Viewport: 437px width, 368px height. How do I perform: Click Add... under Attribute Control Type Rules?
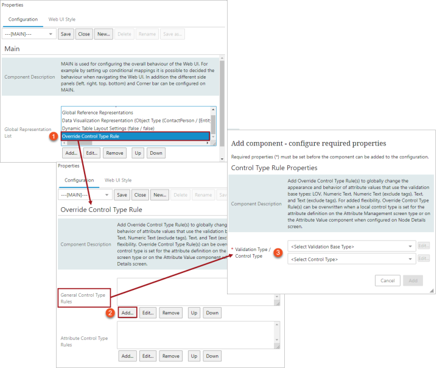pos(127,356)
